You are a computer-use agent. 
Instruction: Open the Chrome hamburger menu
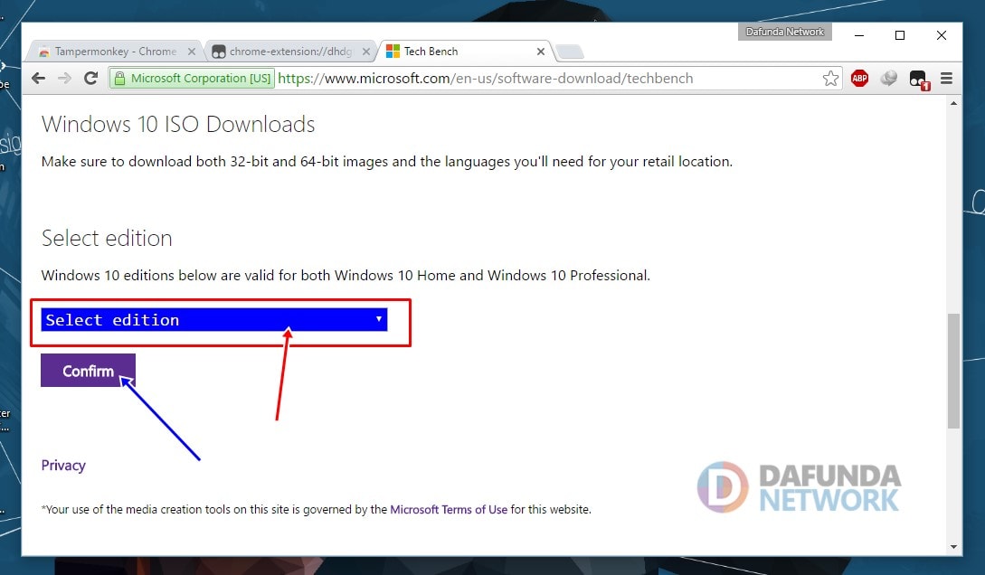click(x=947, y=79)
